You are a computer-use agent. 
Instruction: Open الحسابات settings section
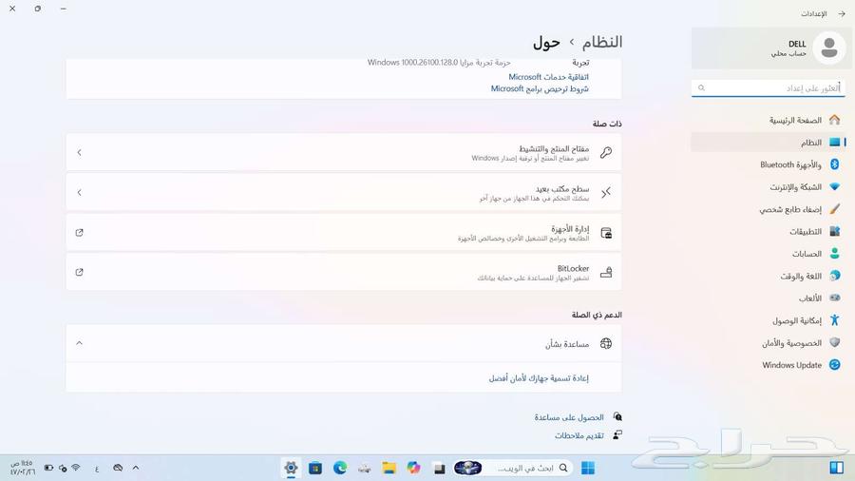tap(769, 254)
